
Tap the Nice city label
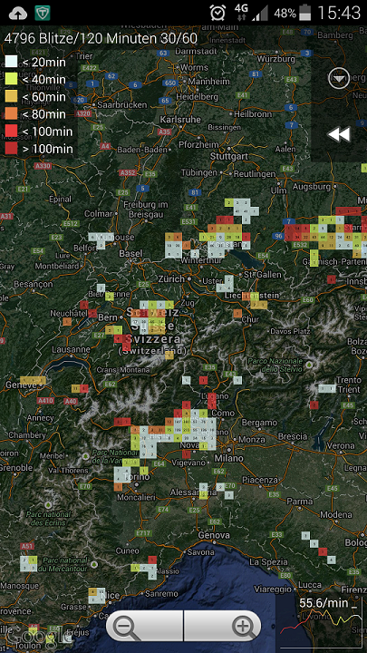(x=110, y=596)
